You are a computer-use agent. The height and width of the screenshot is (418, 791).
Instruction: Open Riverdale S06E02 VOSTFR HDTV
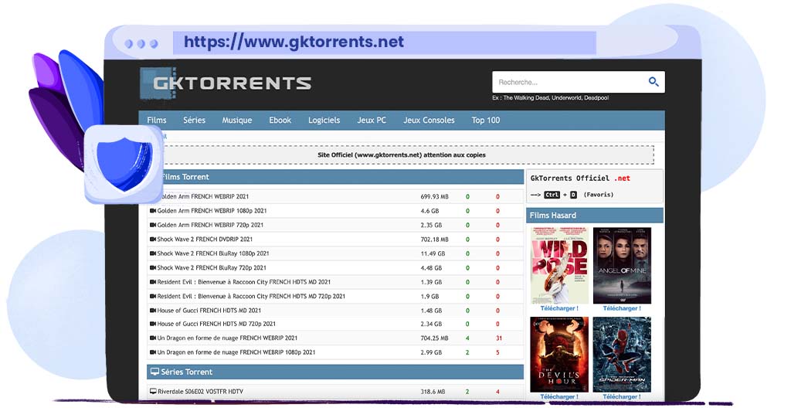(x=200, y=391)
